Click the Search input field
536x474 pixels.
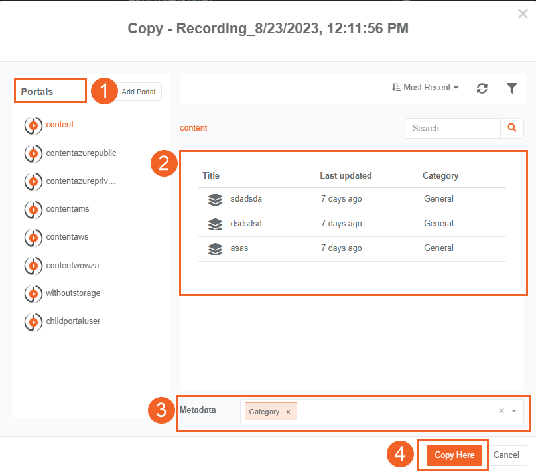click(452, 128)
